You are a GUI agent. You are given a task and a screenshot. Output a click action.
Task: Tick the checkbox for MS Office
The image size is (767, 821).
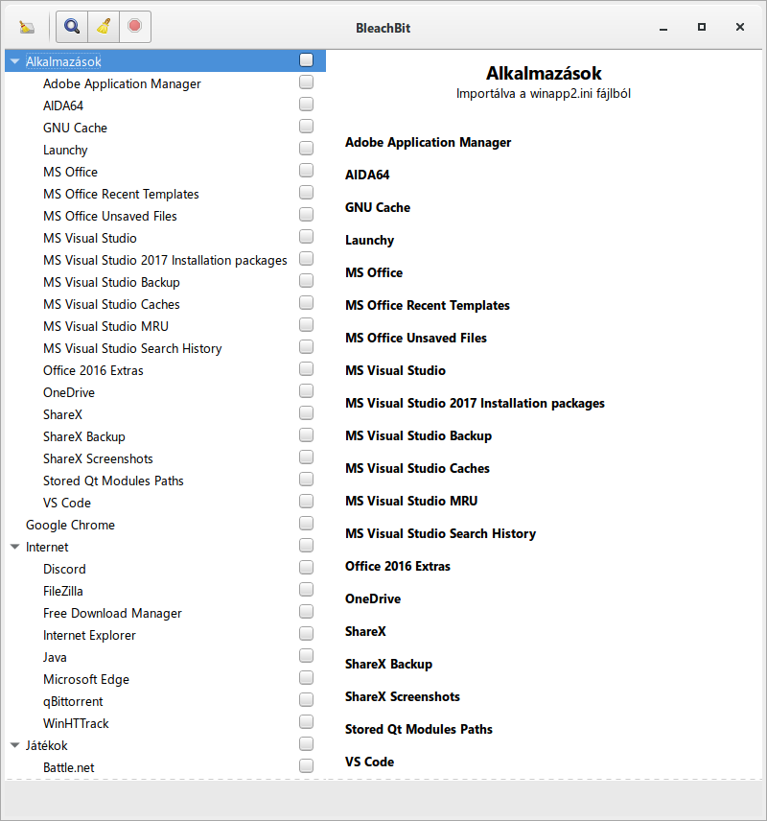(x=306, y=171)
